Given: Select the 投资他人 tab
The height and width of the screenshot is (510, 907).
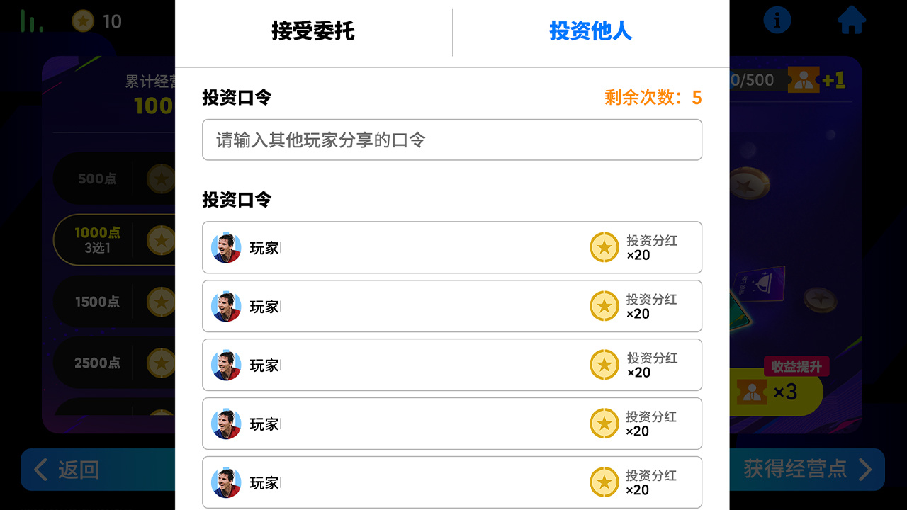Looking at the screenshot, I should pyautogui.click(x=591, y=30).
